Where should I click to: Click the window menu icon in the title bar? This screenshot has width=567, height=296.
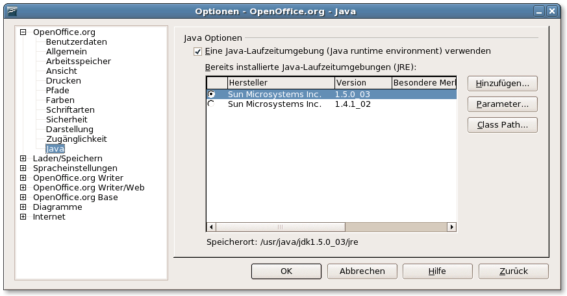coord(12,11)
